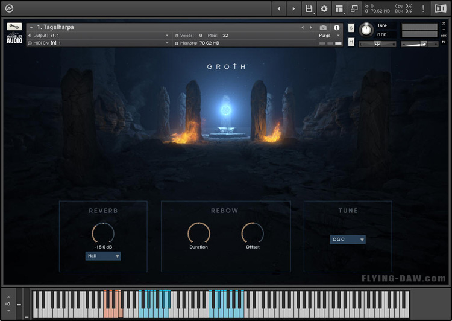This screenshot has width=452, height=321.
Task: Go to previous preset in top toolbar
Action: 279,9
